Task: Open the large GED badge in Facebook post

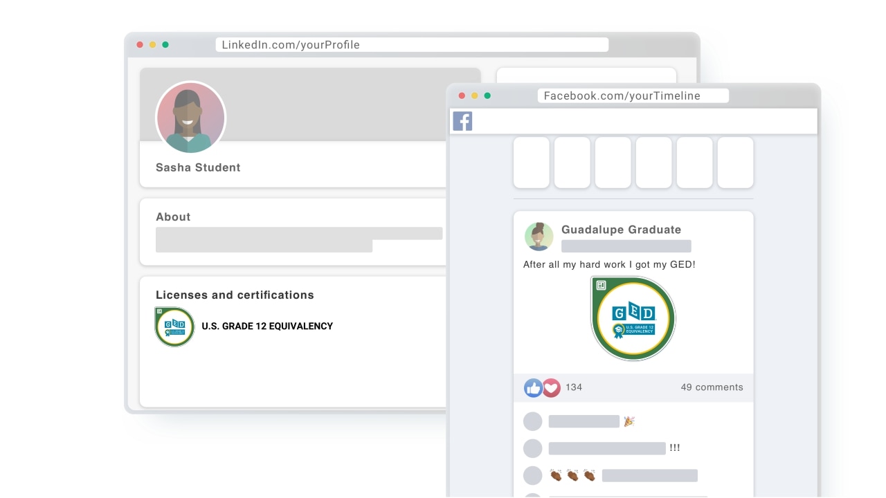Action: [633, 319]
